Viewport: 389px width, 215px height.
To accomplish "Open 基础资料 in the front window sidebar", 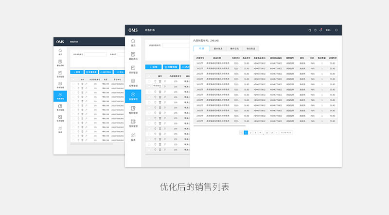I will tap(133, 56).
